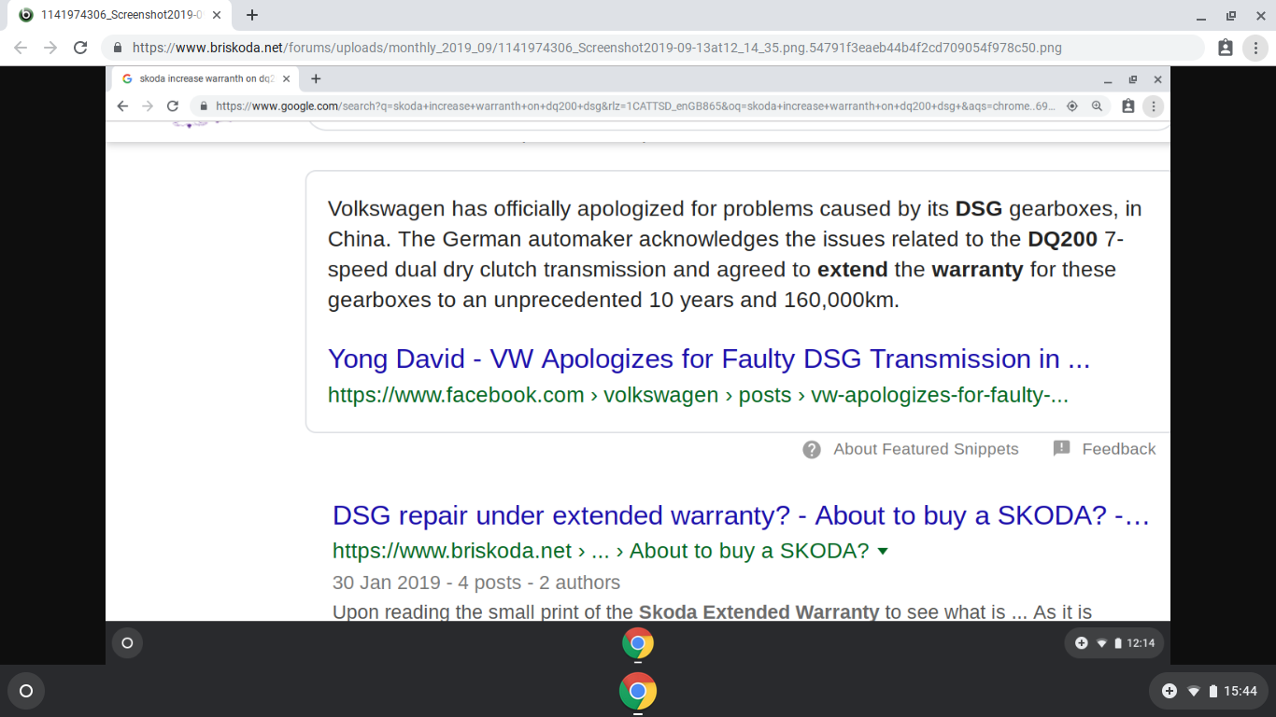The image size is (1276, 717).
Task: Open 'Yong David - VW Apologizes' result link
Action: [x=709, y=358]
